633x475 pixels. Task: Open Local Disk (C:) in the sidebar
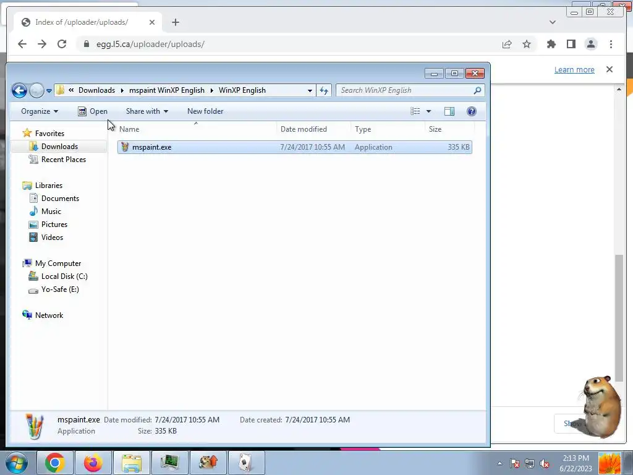(x=58, y=276)
